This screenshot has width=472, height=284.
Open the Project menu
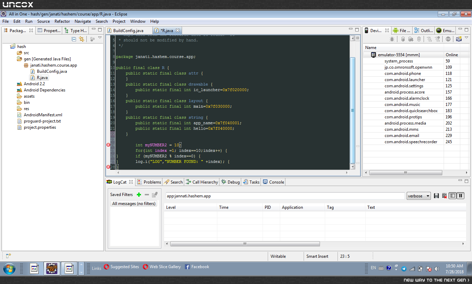tap(119, 21)
